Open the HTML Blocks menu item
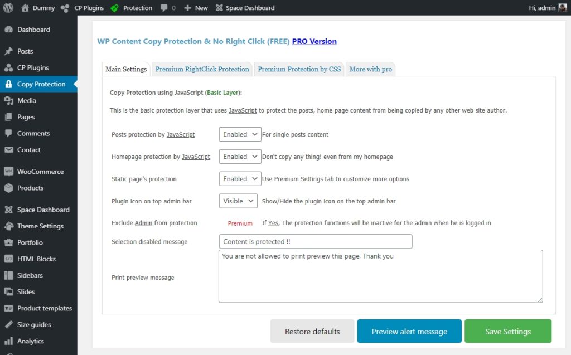This screenshot has height=355, width=571. 38,259
